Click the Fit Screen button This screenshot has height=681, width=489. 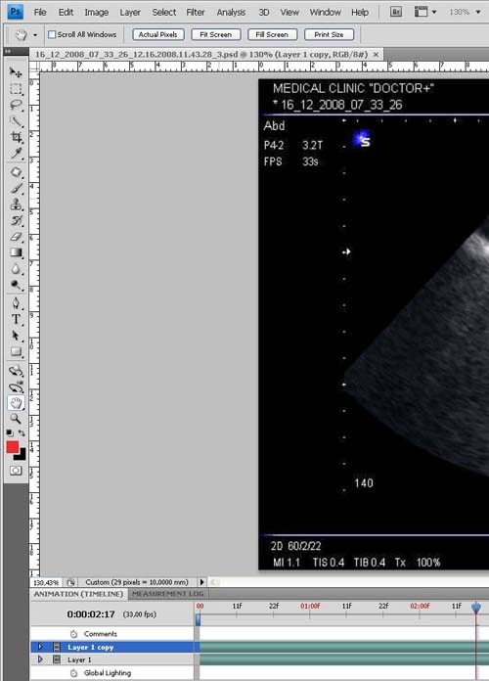coord(216,34)
